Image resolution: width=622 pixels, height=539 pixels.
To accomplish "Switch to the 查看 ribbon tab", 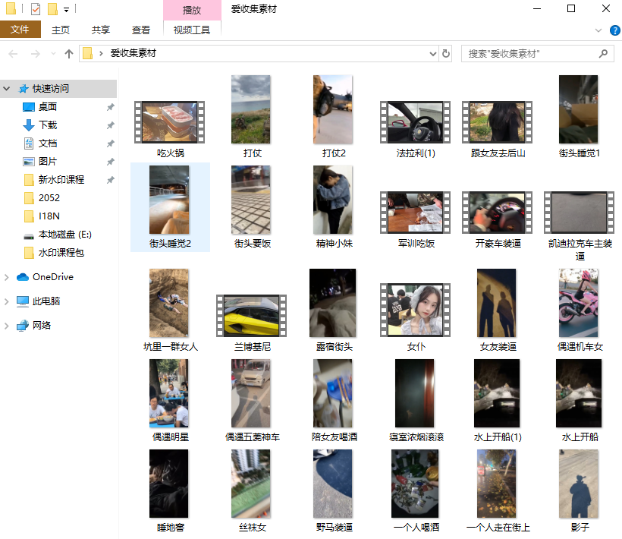I will point(141,30).
